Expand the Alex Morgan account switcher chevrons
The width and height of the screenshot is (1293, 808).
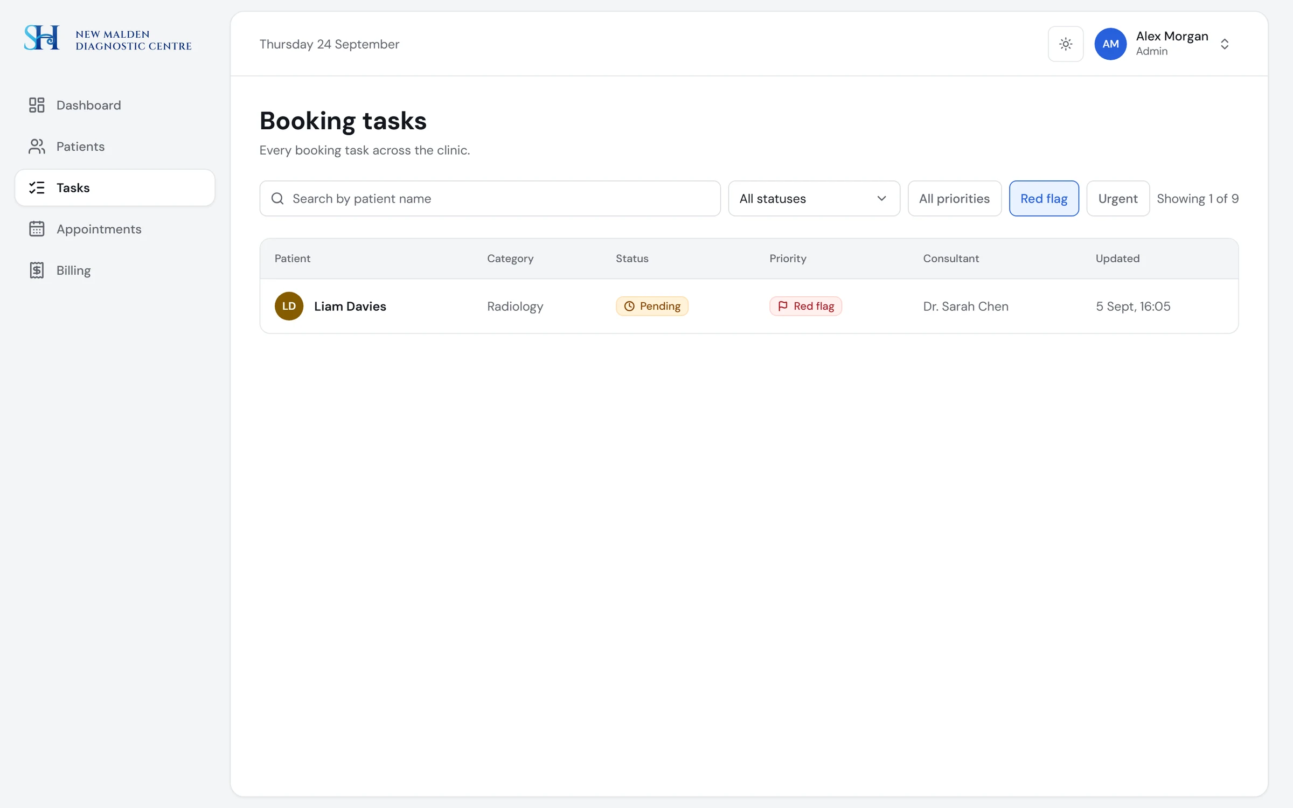[1225, 44]
